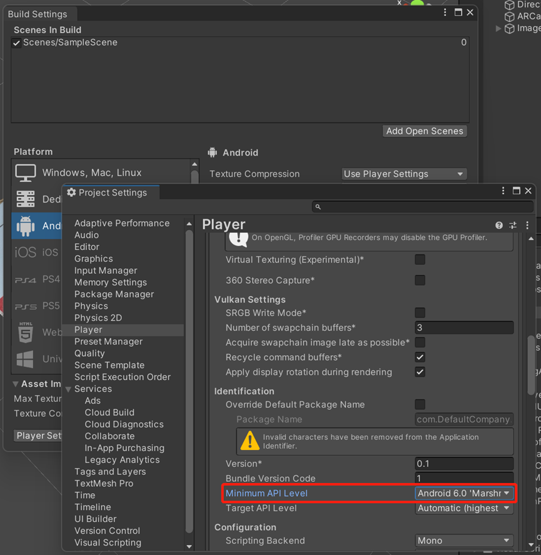
Task: Open the Input Manager settings category
Action: (x=106, y=271)
